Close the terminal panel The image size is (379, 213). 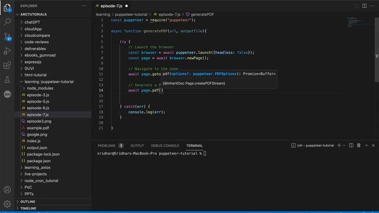click(374, 146)
